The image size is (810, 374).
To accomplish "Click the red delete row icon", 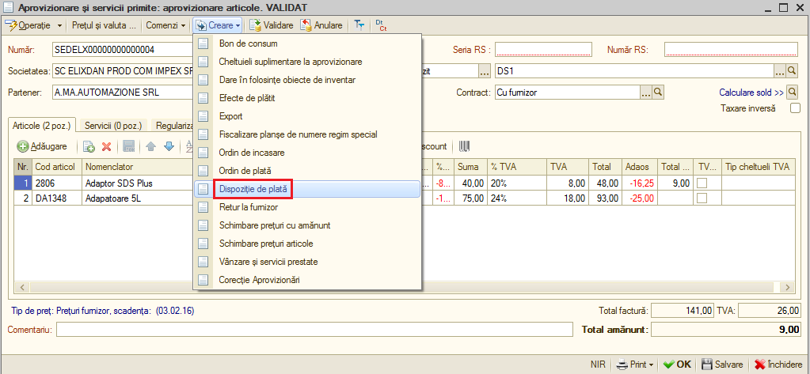I will point(106,146).
